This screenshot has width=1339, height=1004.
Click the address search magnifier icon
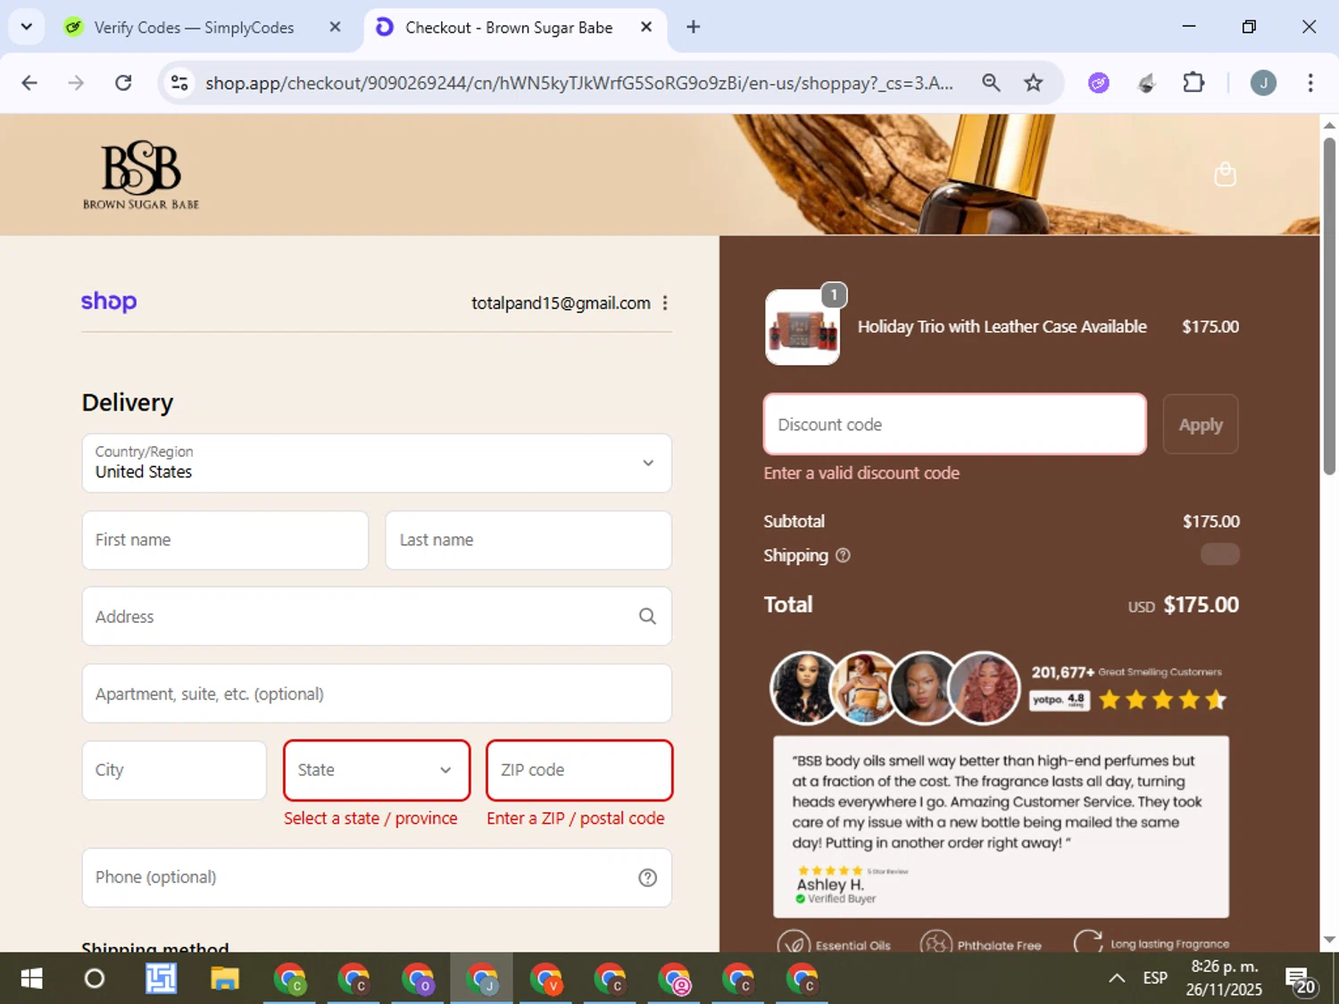[x=647, y=617]
